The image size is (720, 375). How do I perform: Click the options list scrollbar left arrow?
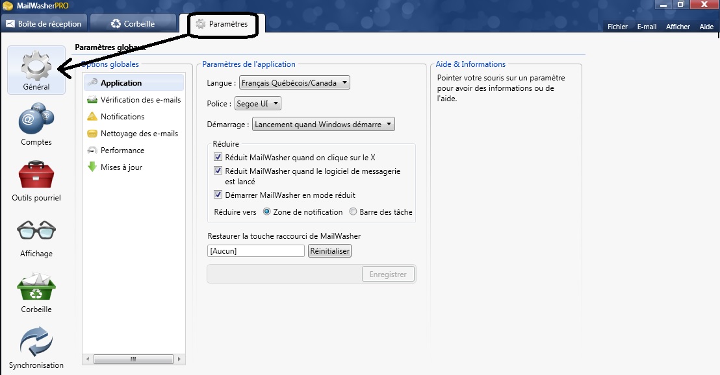click(x=88, y=359)
